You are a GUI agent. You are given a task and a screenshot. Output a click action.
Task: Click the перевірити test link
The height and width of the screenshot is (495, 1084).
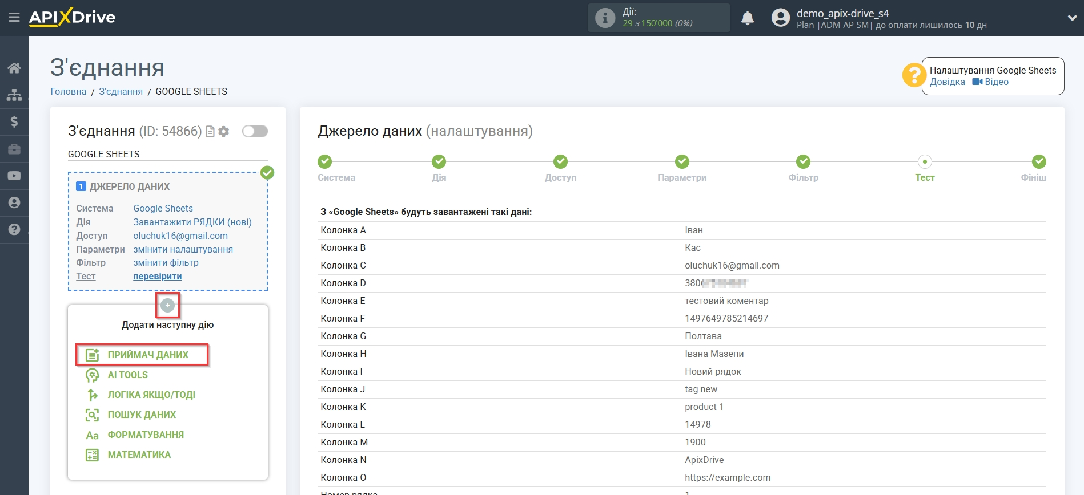(158, 276)
